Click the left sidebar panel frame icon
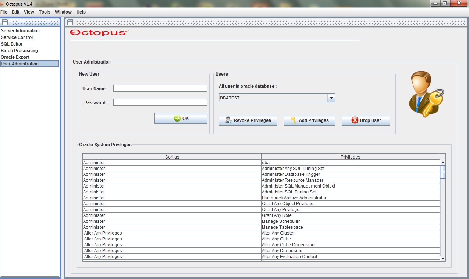The image size is (469, 279). [5, 22]
